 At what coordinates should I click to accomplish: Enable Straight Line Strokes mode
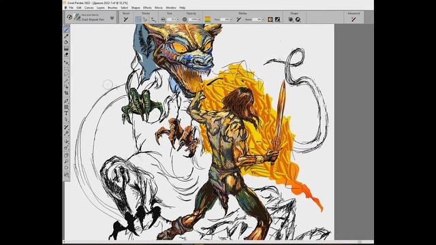(145, 20)
